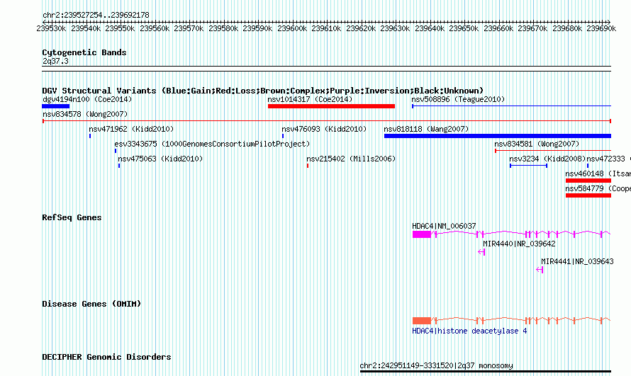Open HDAC4|NM_006037 RefSeq gene label
The height and width of the screenshot is (376, 631).
pos(444,226)
